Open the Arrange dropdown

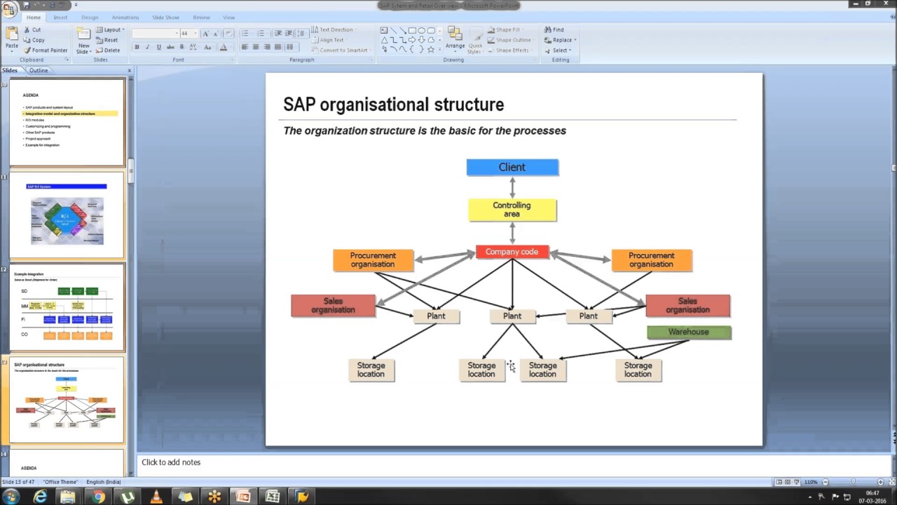pos(455,41)
